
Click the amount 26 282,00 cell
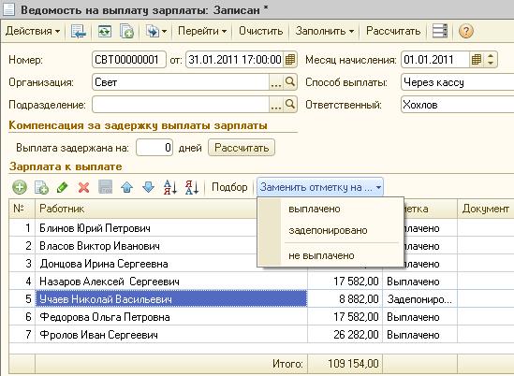pos(345,335)
